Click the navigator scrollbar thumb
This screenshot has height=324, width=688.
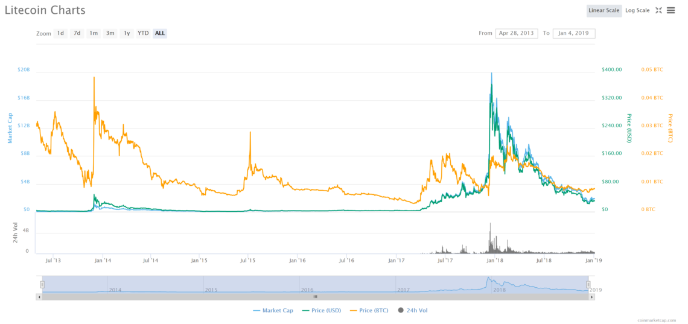[315, 297]
